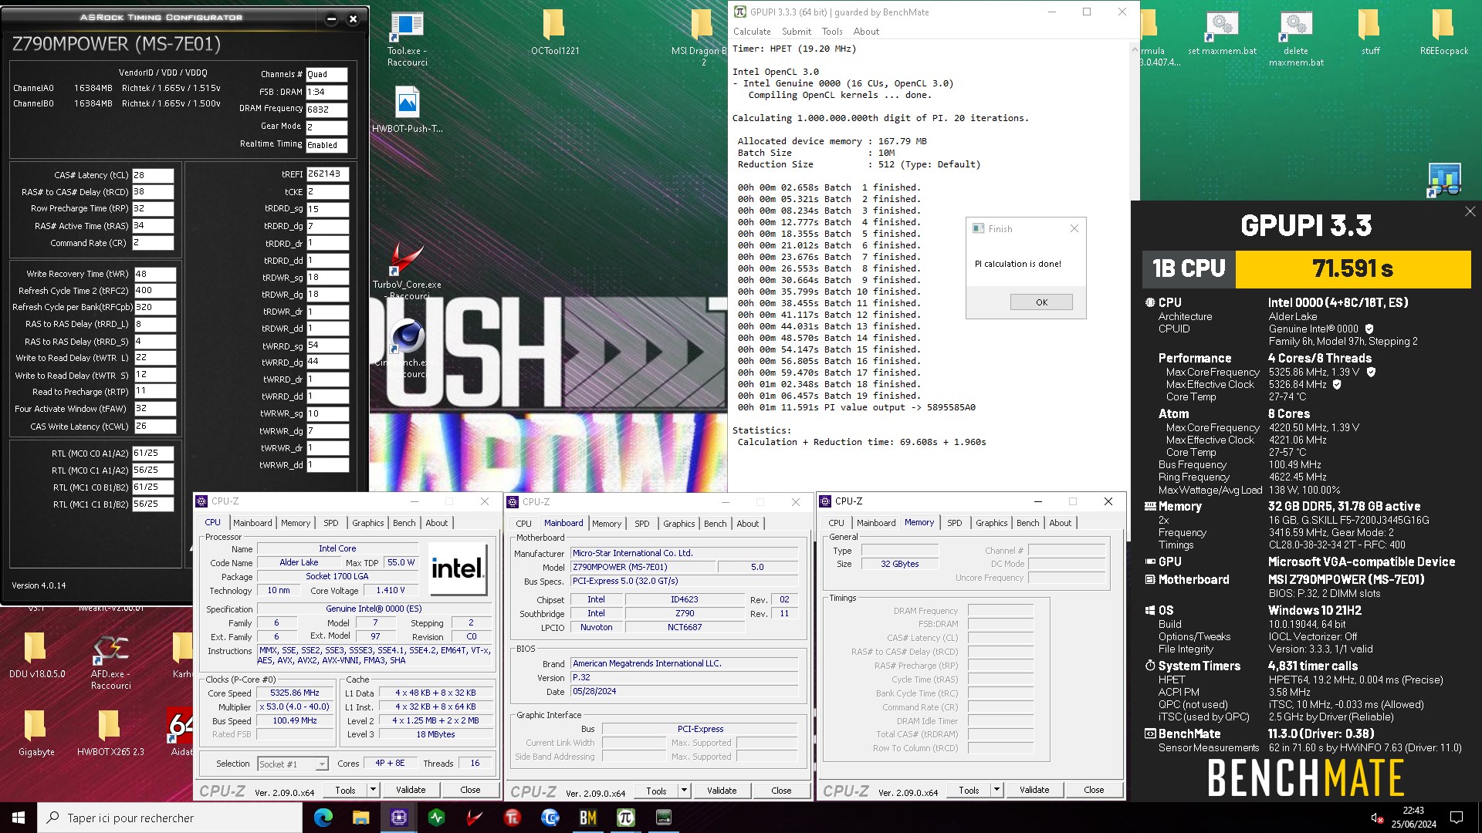The height and width of the screenshot is (833, 1482).
Task: Open the stuff folder
Action: (1370, 33)
